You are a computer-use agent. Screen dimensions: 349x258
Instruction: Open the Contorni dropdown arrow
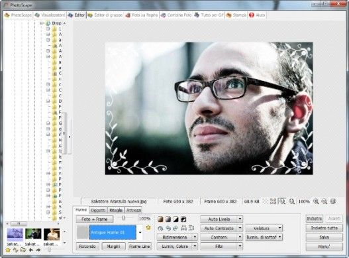(240, 237)
